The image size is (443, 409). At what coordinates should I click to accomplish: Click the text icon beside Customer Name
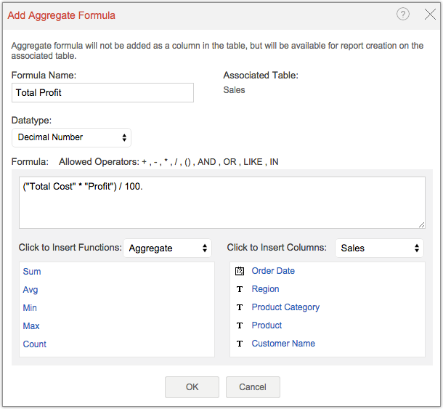240,344
